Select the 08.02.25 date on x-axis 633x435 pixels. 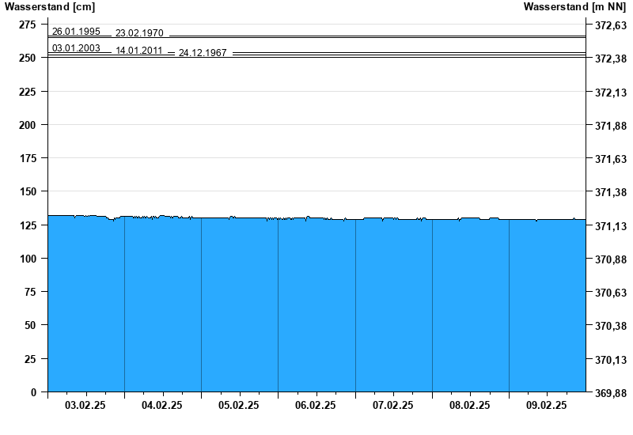click(x=469, y=405)
